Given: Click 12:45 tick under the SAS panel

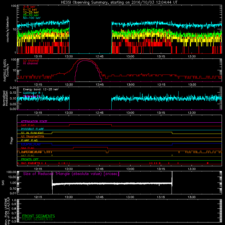Looking at the screenshot, I should [100, 197].
